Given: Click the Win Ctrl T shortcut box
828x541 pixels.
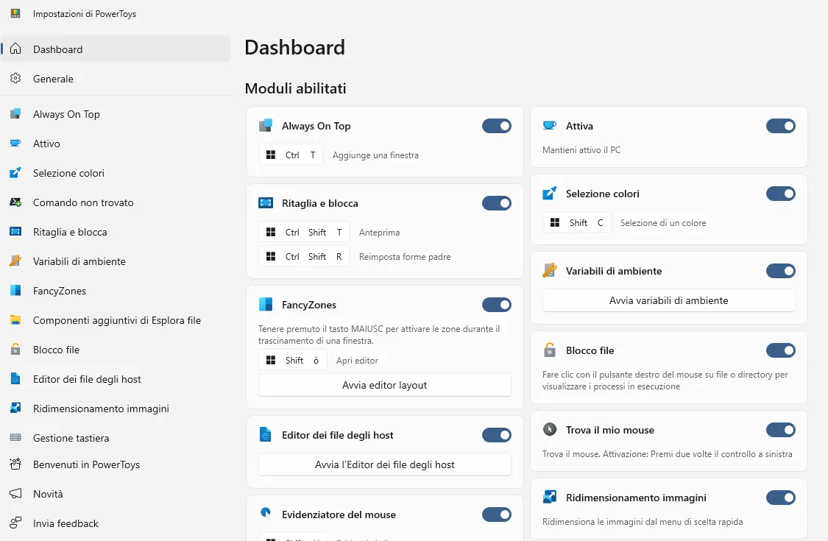Looking at the screenshot, I should tap(291, 155).
